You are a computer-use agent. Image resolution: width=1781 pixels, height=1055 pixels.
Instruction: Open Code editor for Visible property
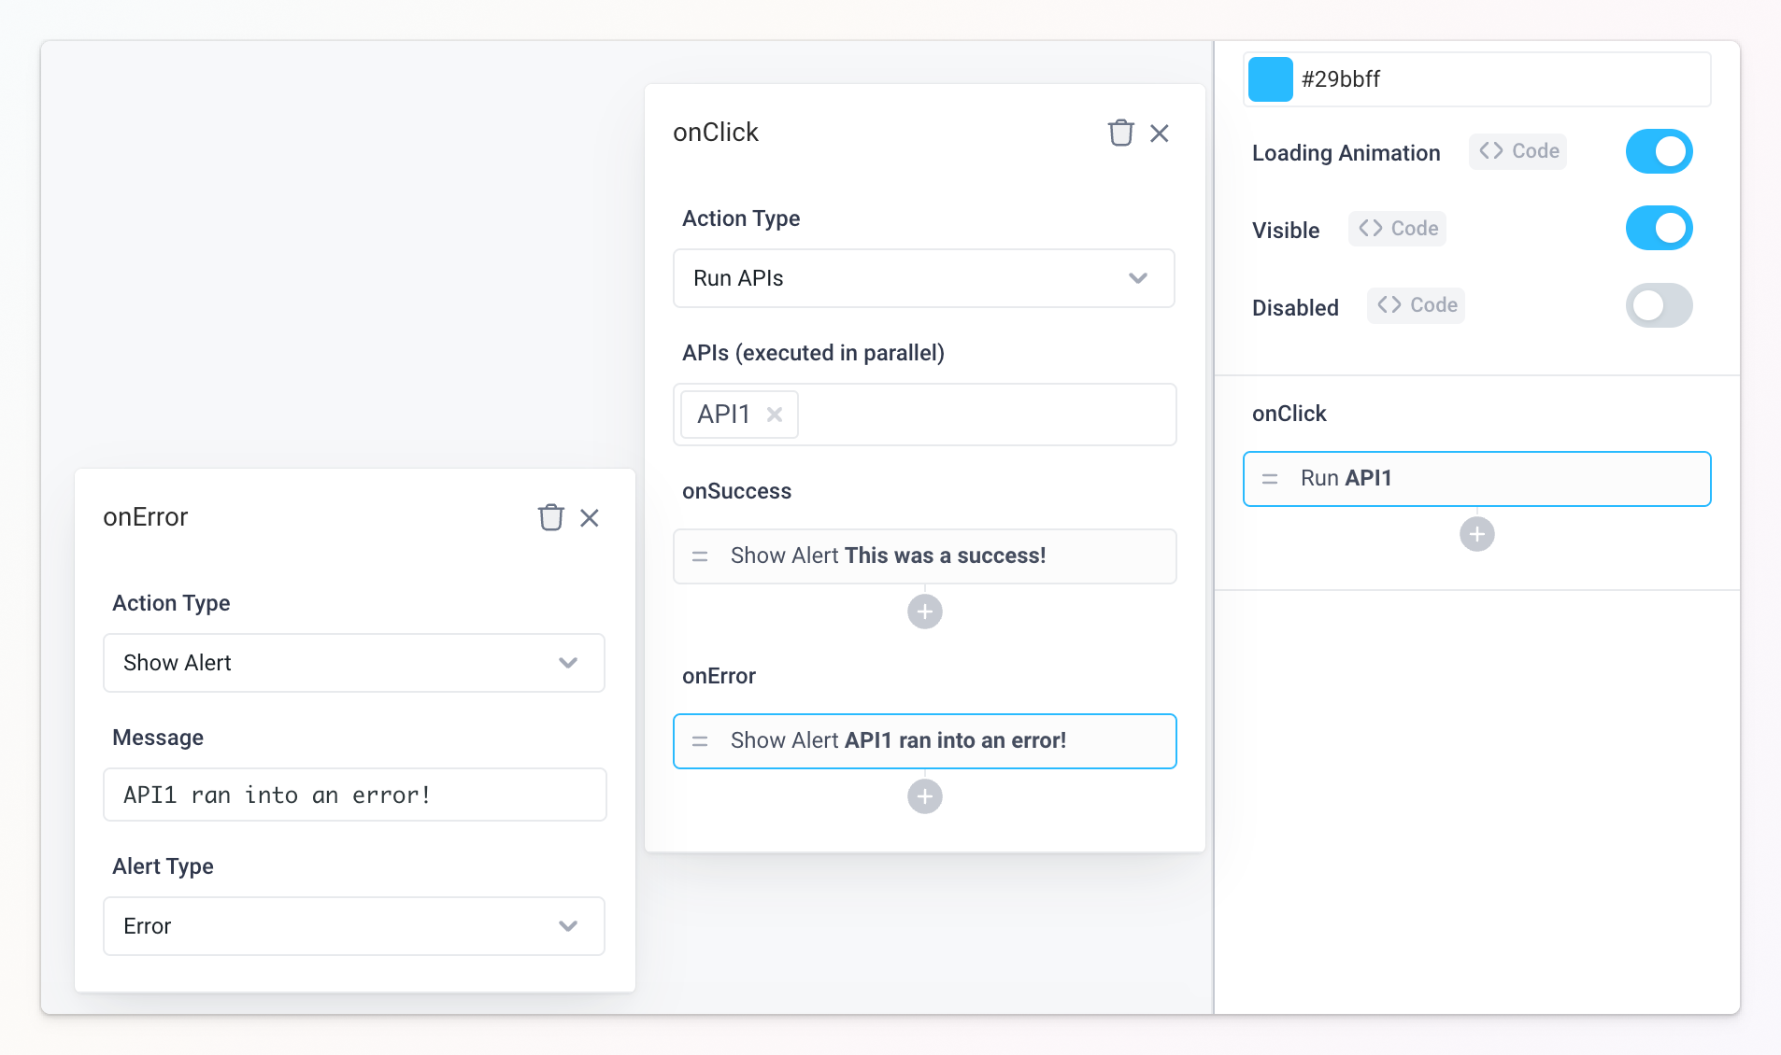click(1396, 228)
